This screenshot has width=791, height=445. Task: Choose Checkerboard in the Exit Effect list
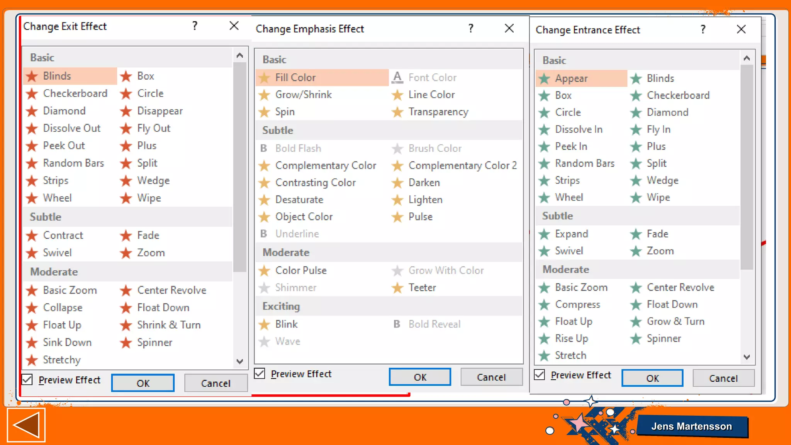[x=75, y=93]
